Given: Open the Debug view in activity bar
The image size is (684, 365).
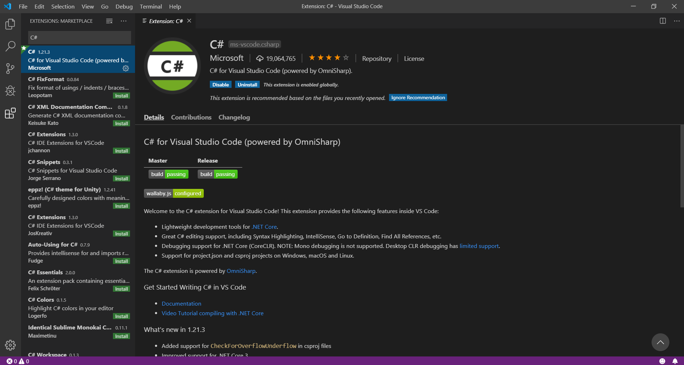Looking at the screenshot, I should tap(10, 91).
